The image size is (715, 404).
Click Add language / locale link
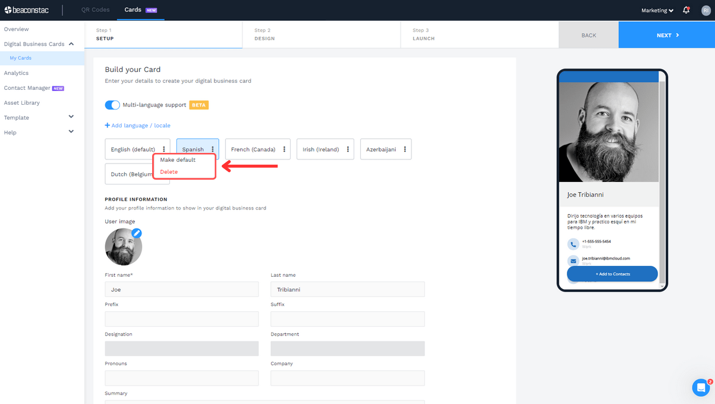(138, 126)
